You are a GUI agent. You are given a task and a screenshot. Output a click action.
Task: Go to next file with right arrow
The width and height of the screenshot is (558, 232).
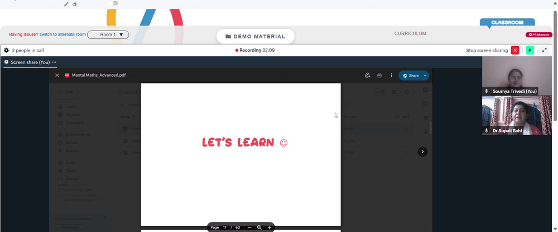pyautogui.click(x=422, y=152)
